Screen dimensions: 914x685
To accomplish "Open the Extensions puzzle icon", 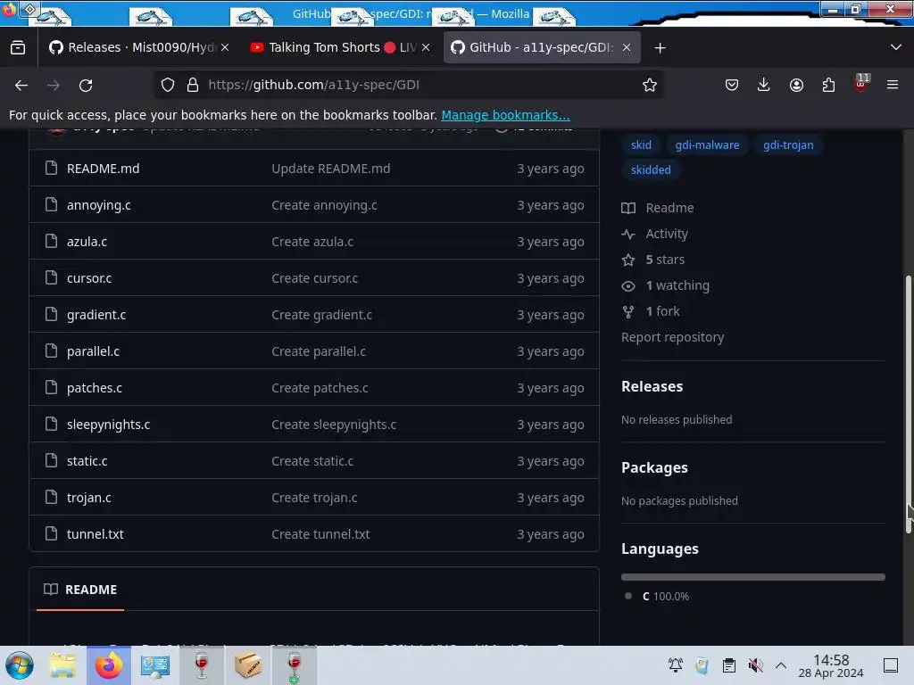I will [x=828, y=85].
